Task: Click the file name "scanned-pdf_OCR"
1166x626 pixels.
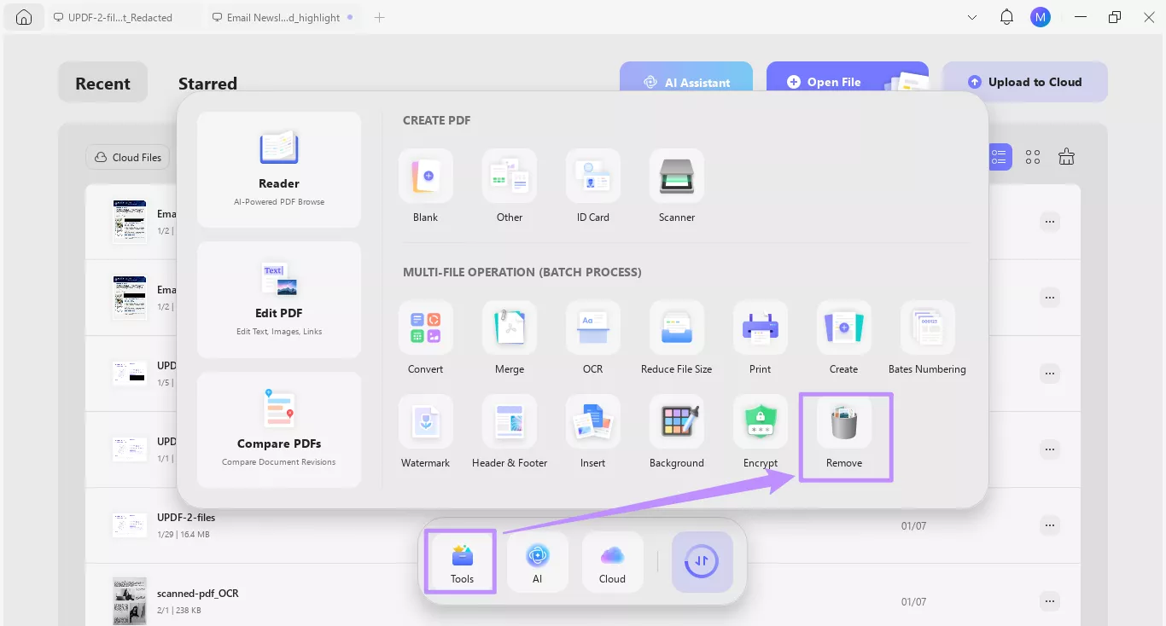Action: 198,593
